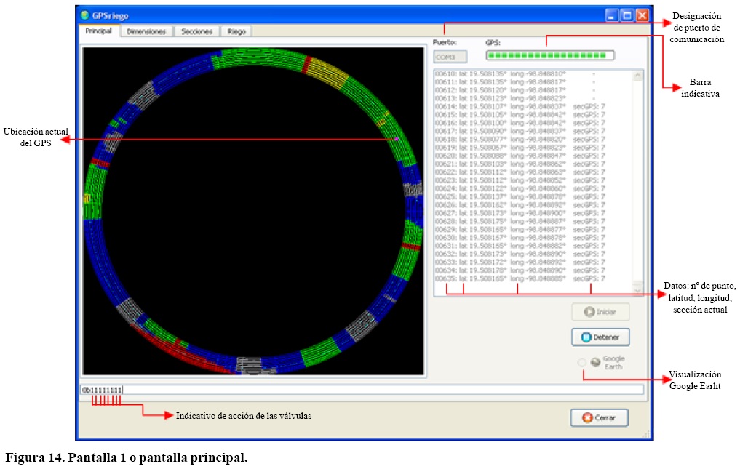Select the Google Earth radio button
The image size is (740, 469).
coord(582,363)
